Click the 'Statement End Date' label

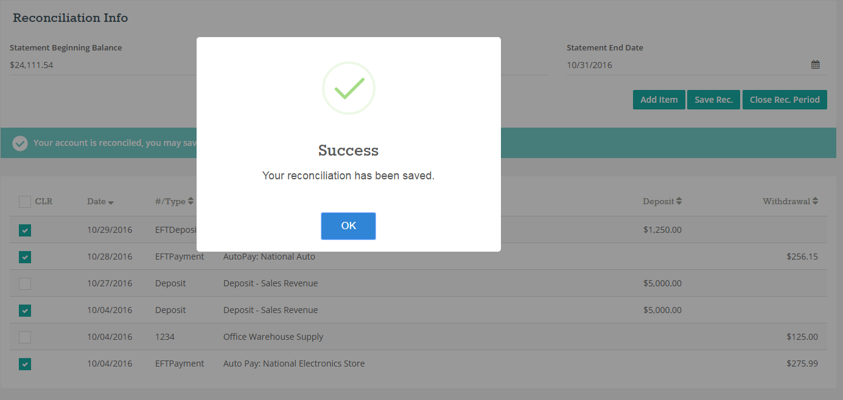click(x=605, y=47)
